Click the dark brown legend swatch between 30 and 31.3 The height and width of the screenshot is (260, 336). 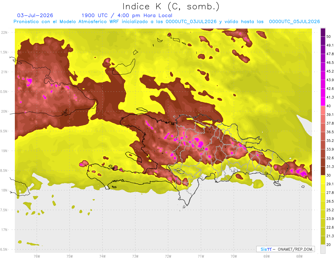(323, 171)
